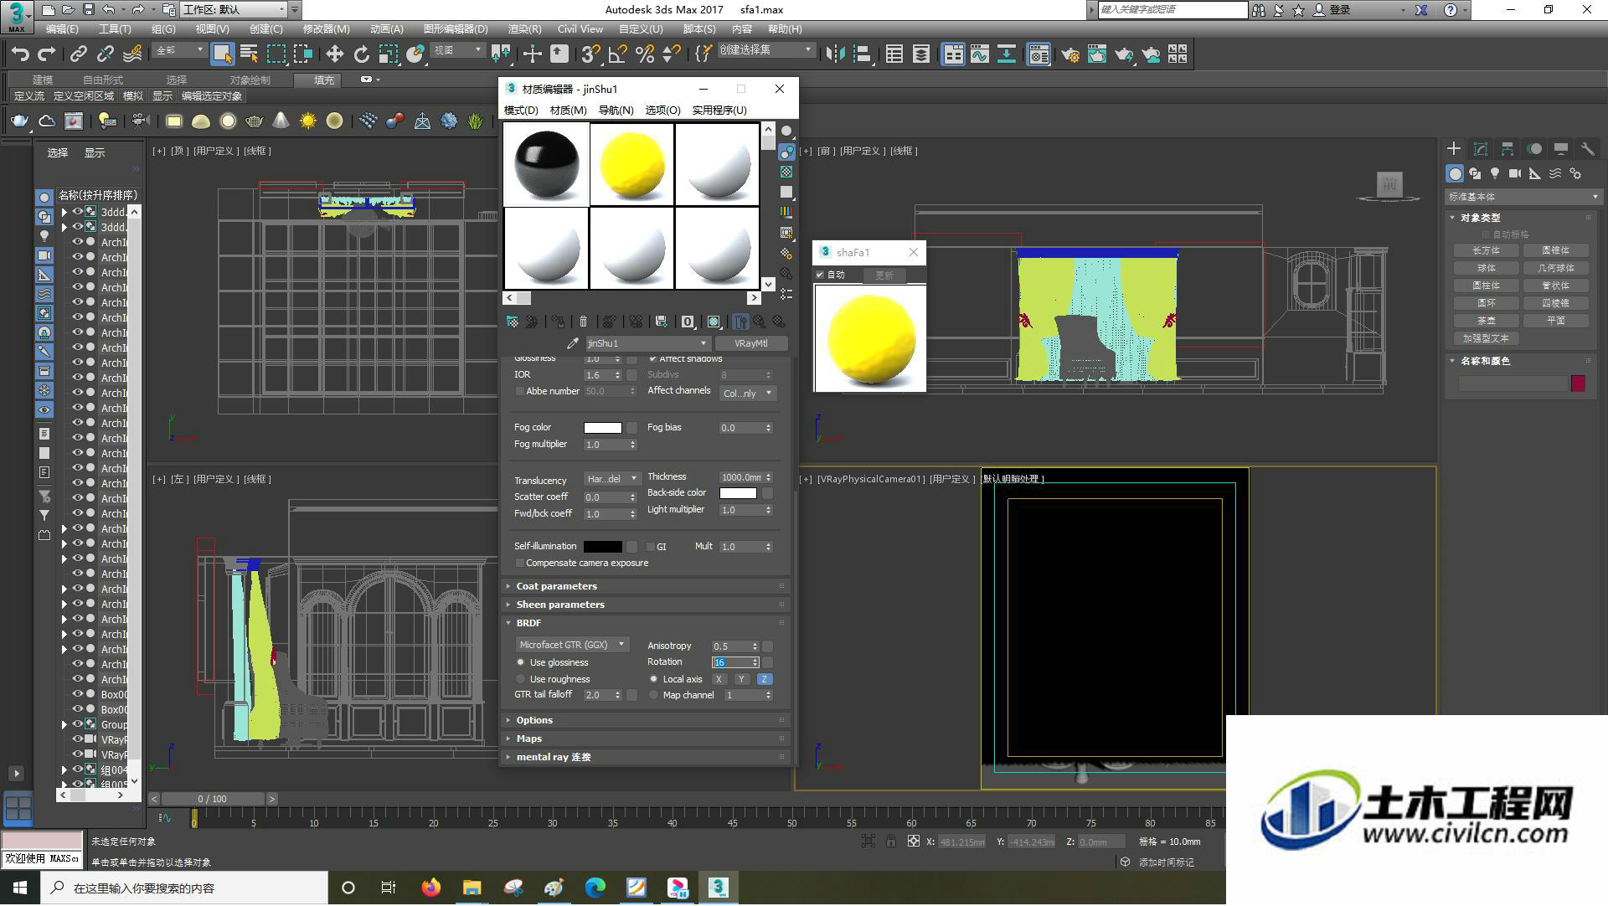Screen dimensions: 1608x906
Task: Click the Mirror tool icon
Action: coord(835,54)
